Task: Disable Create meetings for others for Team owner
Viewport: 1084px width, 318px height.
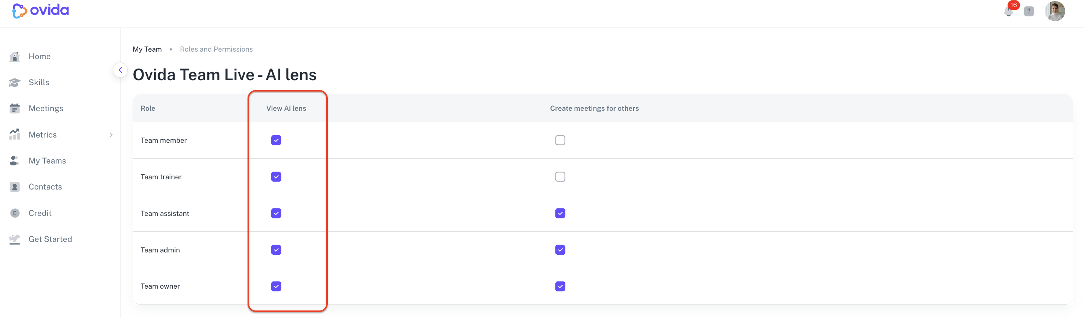Action: pyautogui.click(x=560, y=286)
